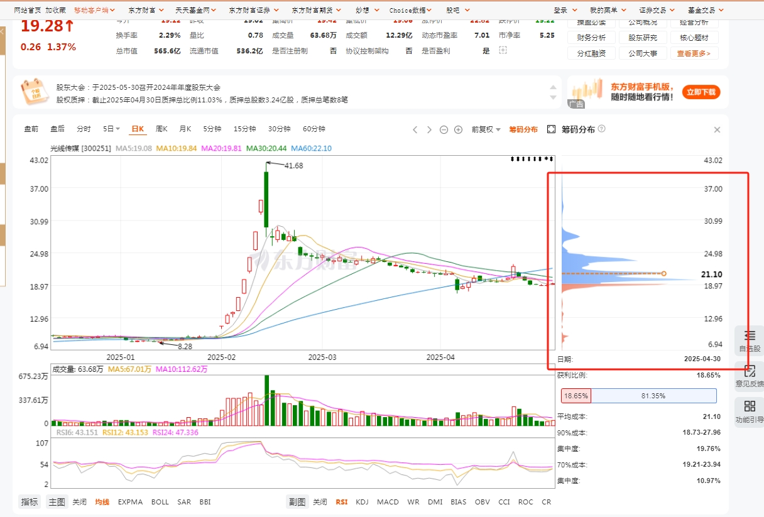This screenshot has width=764, height=517.
Task: Switch to 日K chart tab
Action: pos(138,129)
